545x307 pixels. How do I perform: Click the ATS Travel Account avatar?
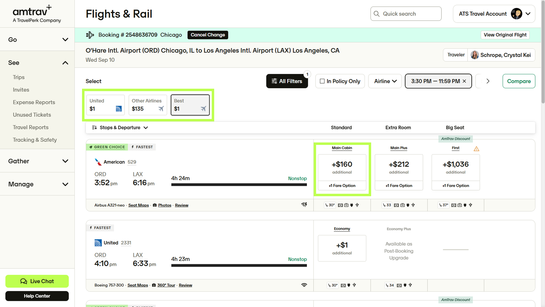coord(516,14)
